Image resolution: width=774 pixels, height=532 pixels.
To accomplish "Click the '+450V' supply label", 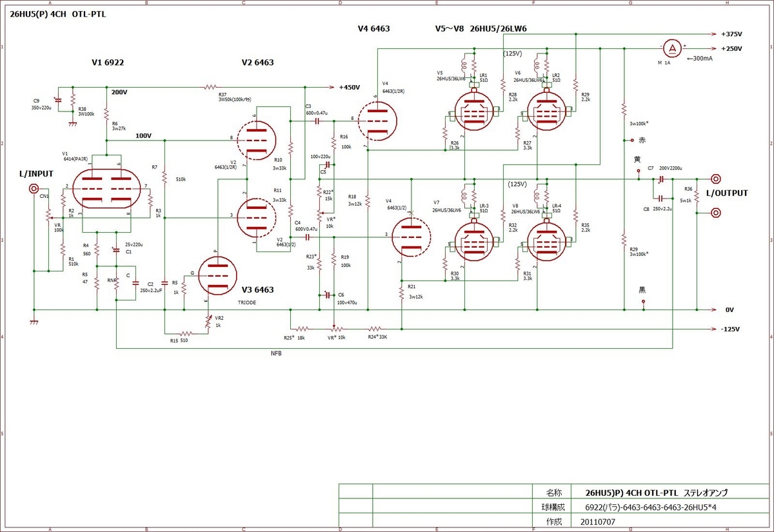I will (x=349, y=87).
